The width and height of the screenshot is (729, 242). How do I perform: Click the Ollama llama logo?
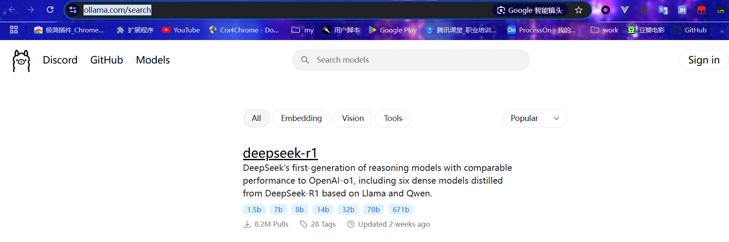point(21,60)
